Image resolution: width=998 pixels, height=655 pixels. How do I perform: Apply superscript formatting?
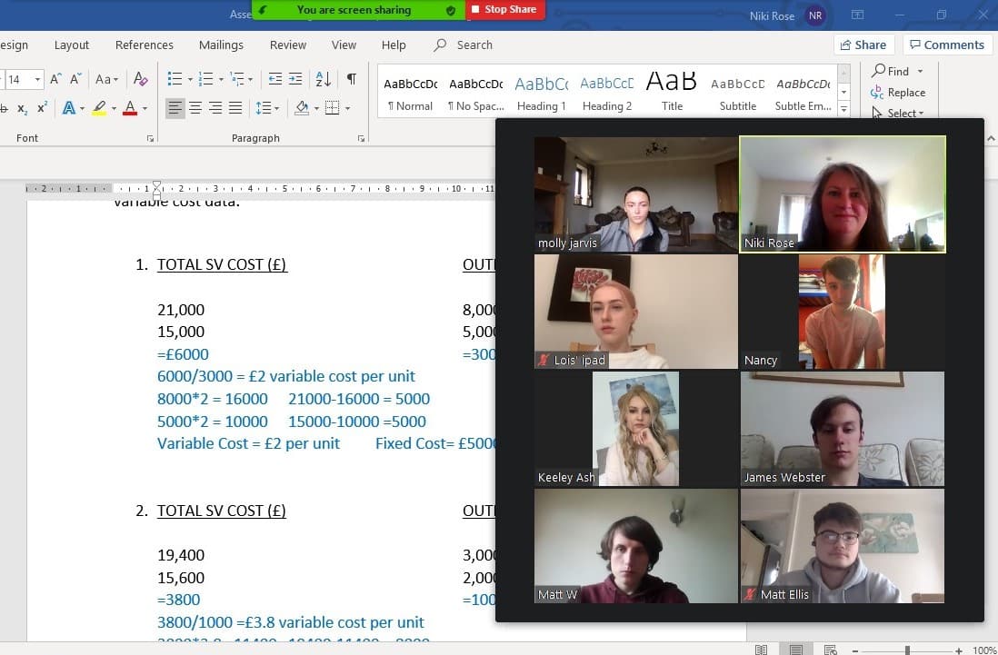(x=42, y=107)
